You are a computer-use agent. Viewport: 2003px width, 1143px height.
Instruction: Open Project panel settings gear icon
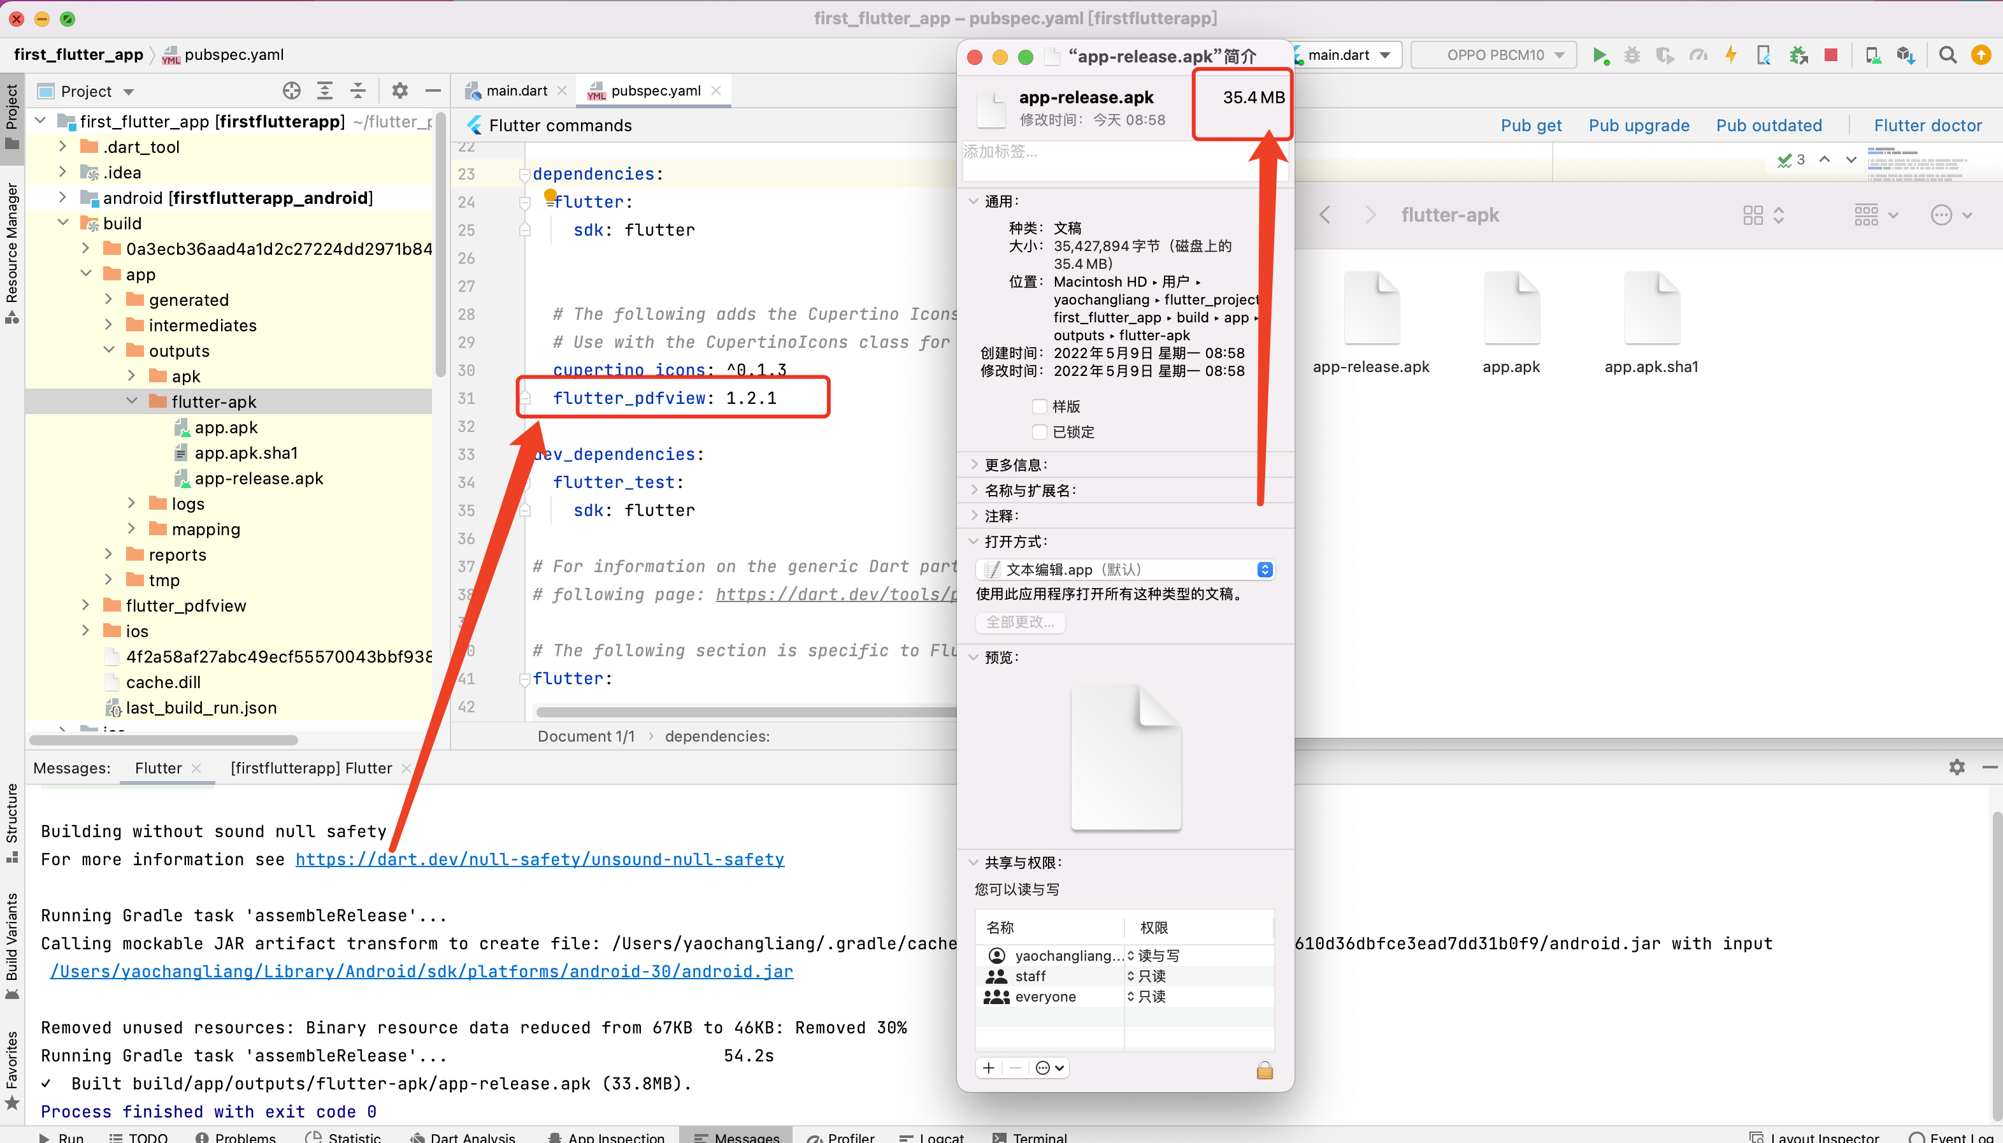coord(399,90)
